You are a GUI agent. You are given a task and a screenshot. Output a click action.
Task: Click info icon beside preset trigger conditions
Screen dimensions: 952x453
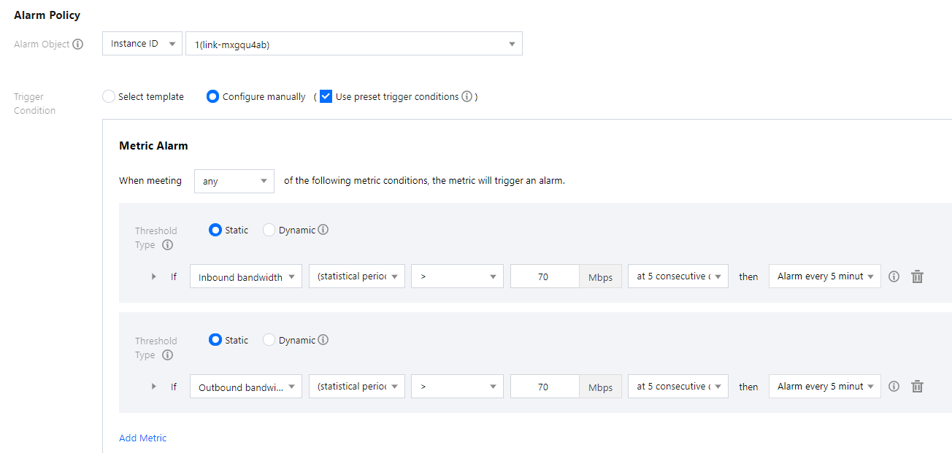tap(467, 96)
